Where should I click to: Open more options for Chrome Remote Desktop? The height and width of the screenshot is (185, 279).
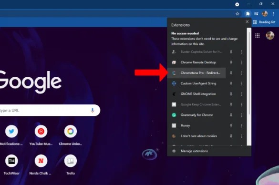click(x=242, y=62)
